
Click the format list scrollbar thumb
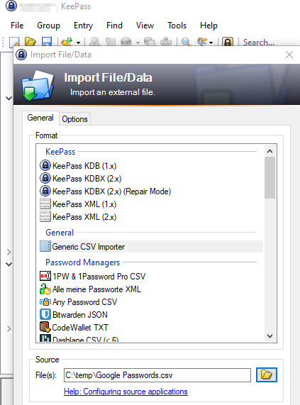pyautogui.click(x=270, y=178)
